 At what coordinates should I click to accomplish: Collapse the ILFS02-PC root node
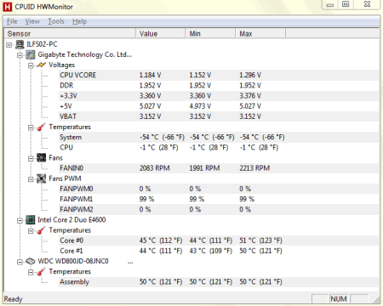pyautogui.click(x=9, y=45)
